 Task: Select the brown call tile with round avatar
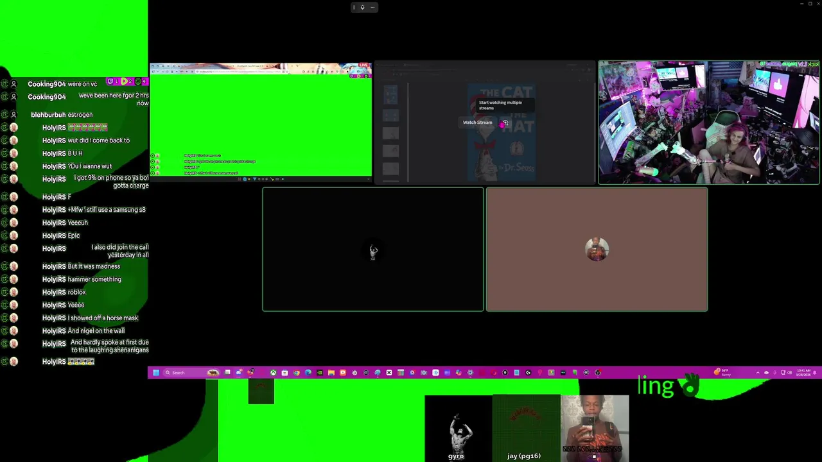[597, 250]
